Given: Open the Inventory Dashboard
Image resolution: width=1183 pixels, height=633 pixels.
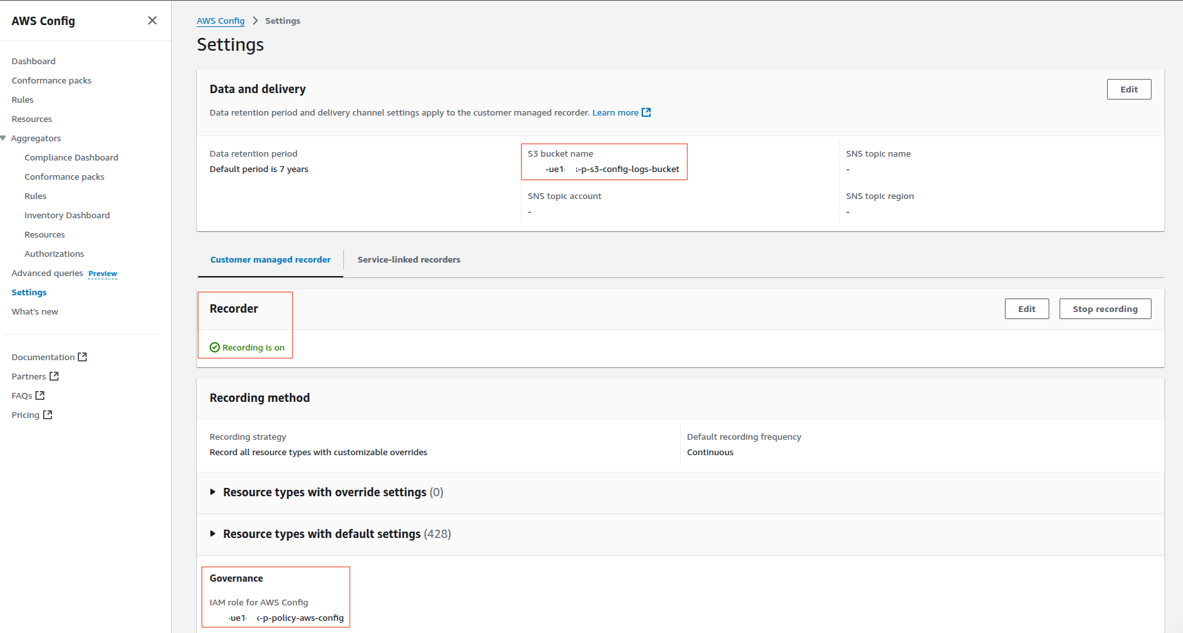Looking at the screenshot, I should tap(67, 215).
